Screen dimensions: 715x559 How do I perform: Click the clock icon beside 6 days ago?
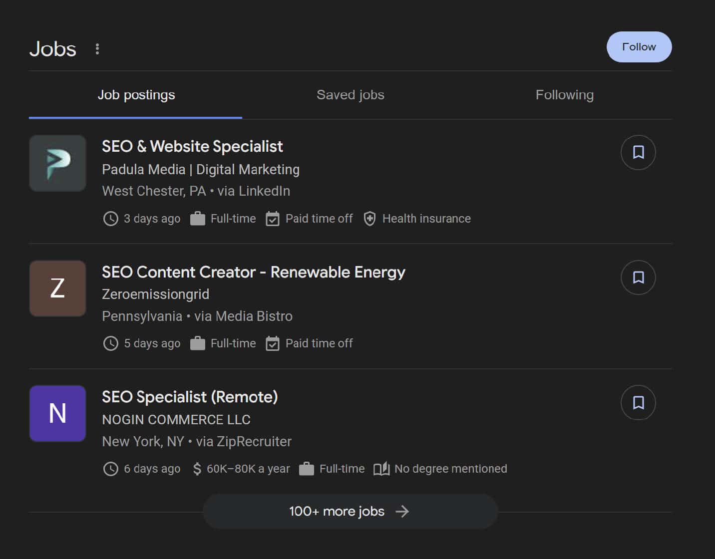tap(110, 469)
